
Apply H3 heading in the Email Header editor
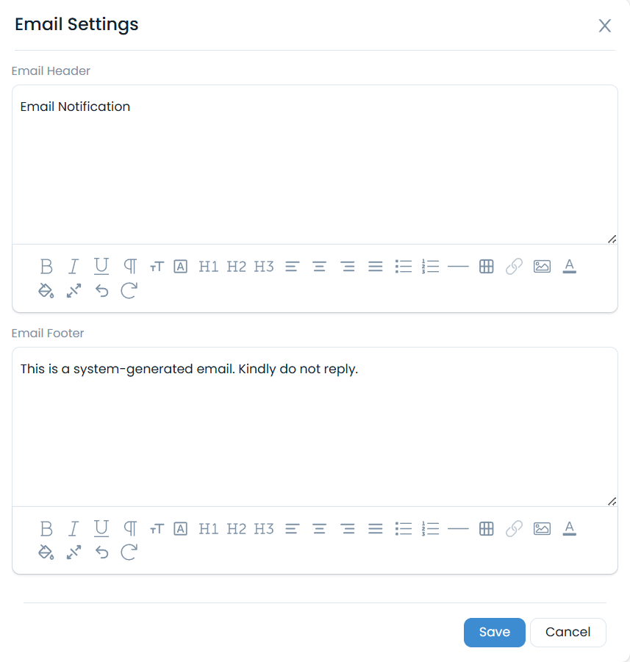click(x=264, y=266)
